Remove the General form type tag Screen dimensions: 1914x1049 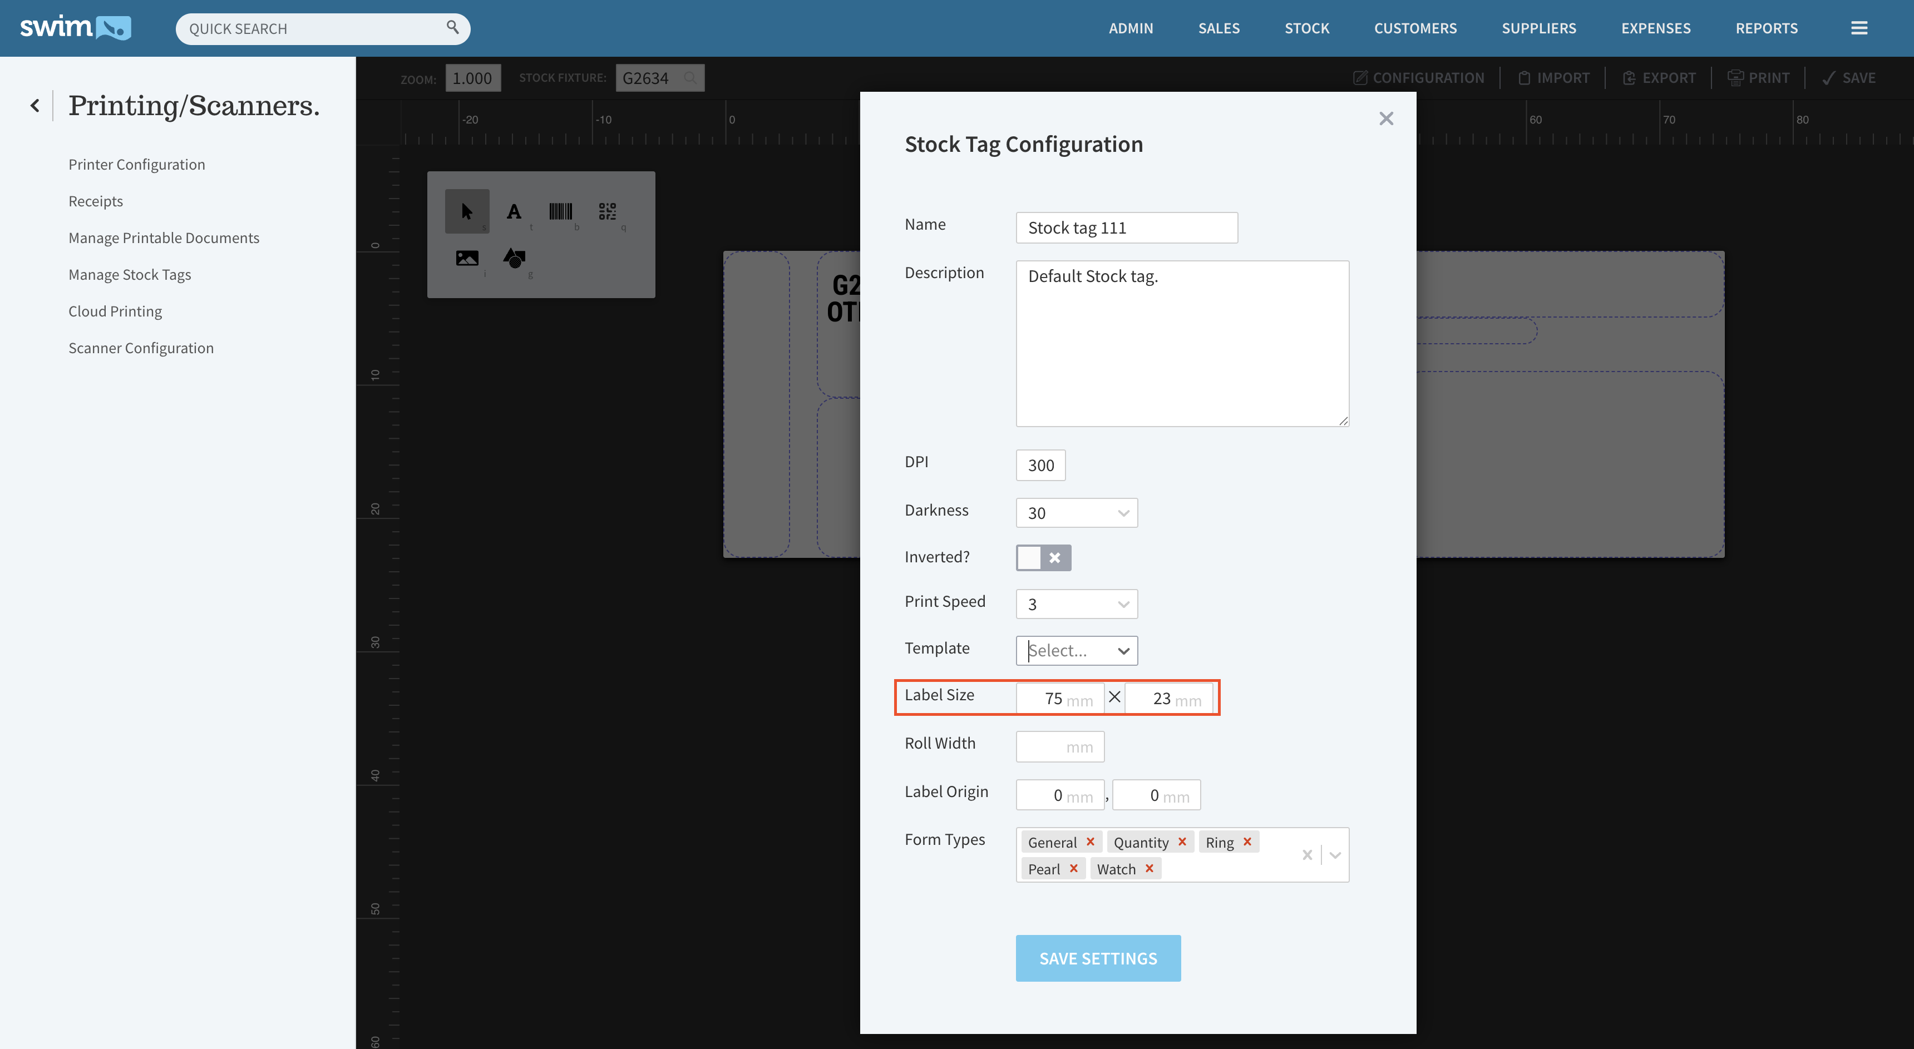[x=1090, y=842]
